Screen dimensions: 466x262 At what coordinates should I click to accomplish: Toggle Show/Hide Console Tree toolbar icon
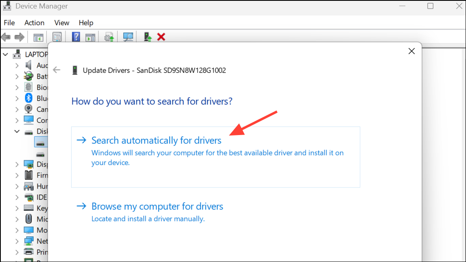coord(38,37)
